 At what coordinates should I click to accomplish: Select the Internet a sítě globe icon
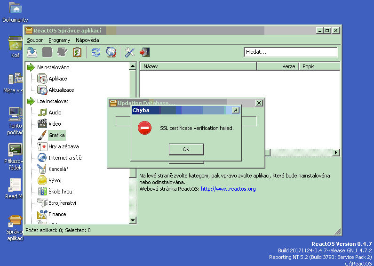42,158
